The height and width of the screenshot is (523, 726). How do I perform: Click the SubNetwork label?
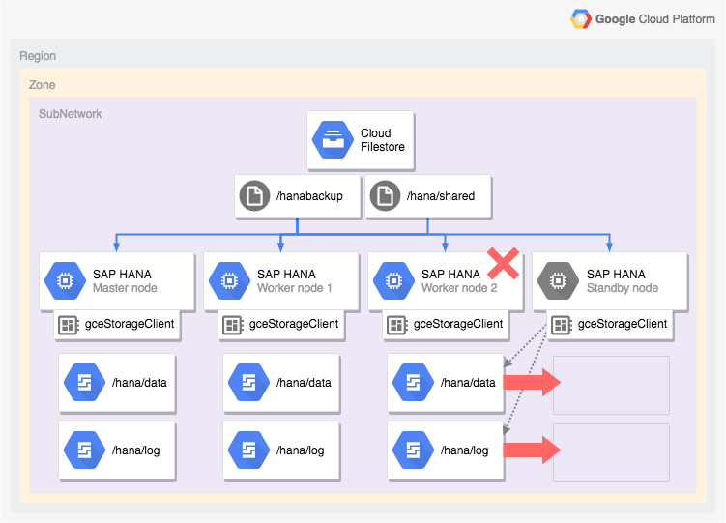[x=70, y=114]
